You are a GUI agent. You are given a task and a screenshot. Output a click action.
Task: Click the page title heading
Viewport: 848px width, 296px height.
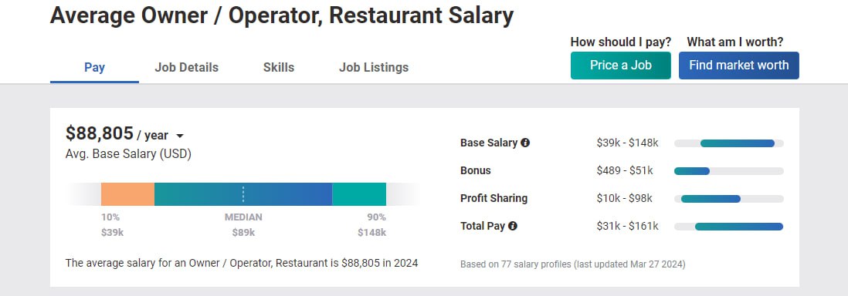(x=282, y=15)
